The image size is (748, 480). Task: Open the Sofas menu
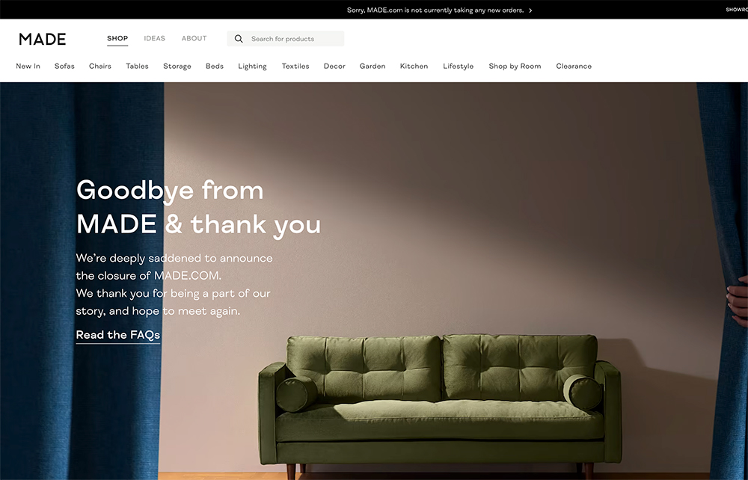point(64,67)
